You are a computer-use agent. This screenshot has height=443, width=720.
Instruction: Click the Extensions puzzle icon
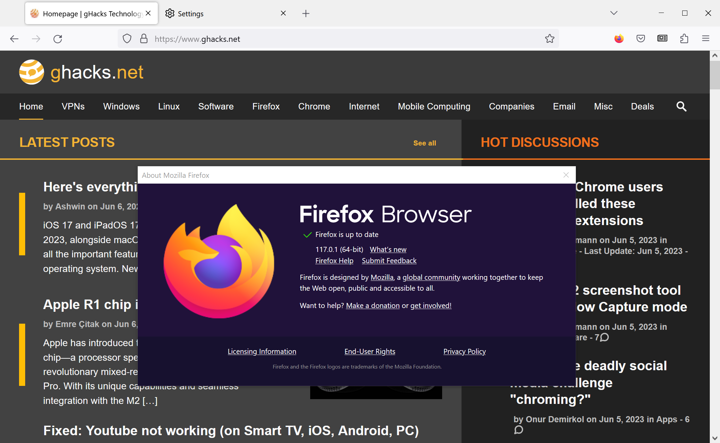685,38
